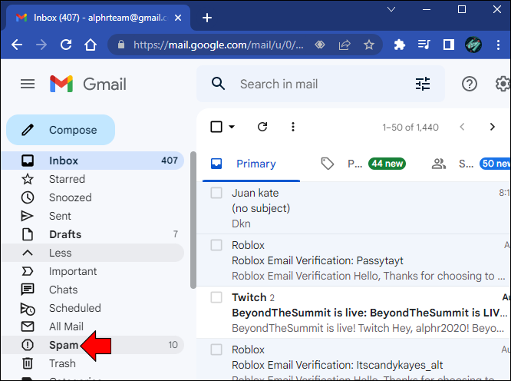Open Roblox Email Verification: Itscandykayes_alt message
Viewport: 511px width, 381px height.
[354, 359]
